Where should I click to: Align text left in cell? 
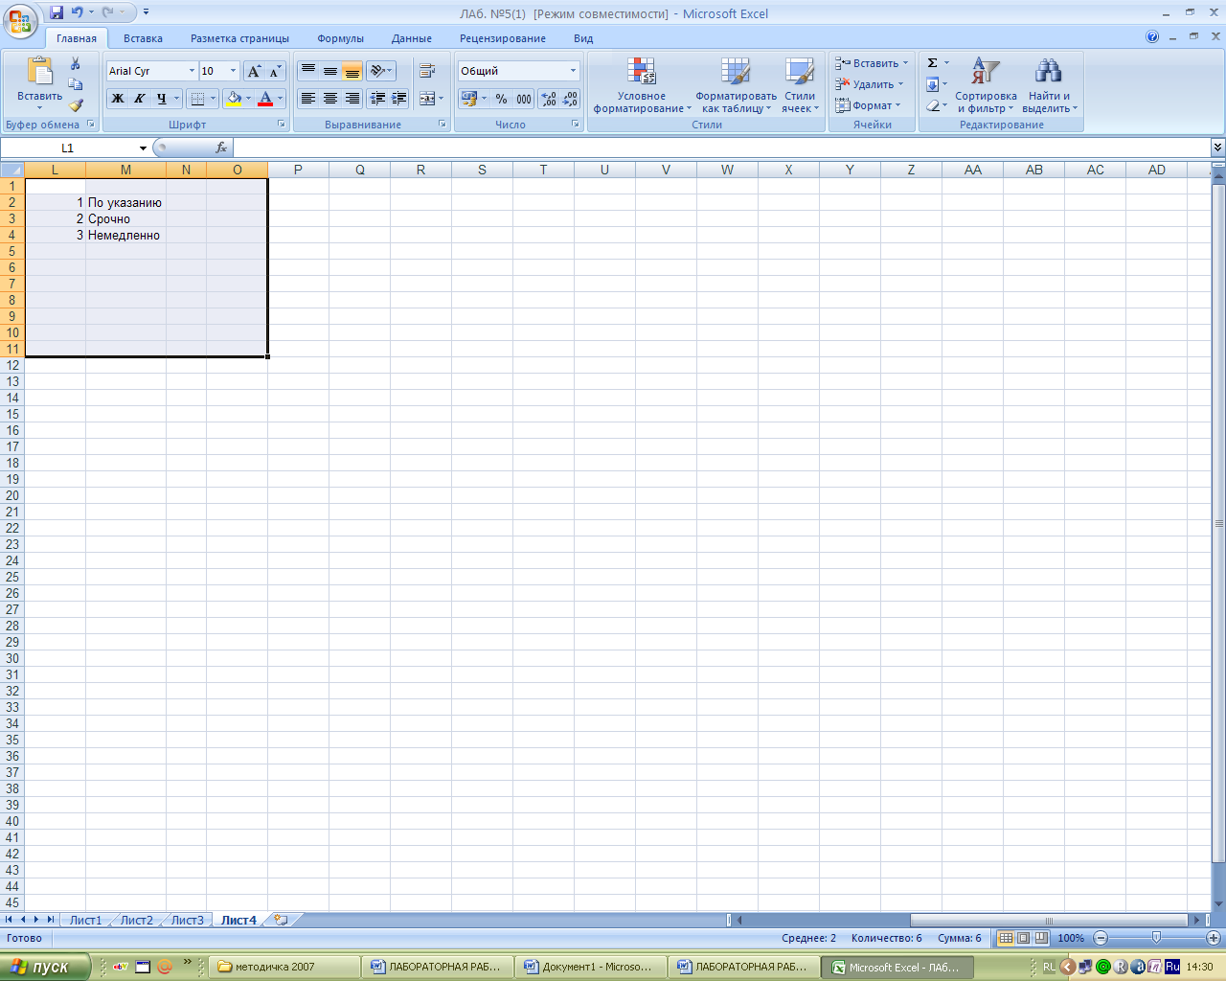pos(308,99)
